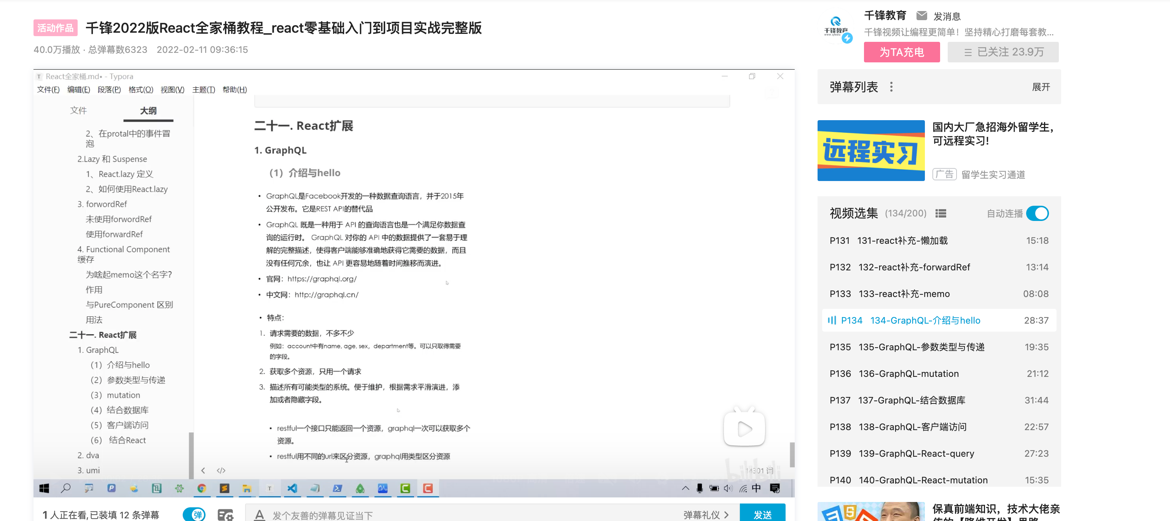Open the 段落(P) menu in Typora
The height and width of the screenshot is (521, 1170).
109,89
